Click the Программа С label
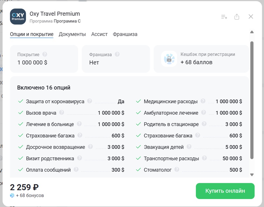 (67, 21)
